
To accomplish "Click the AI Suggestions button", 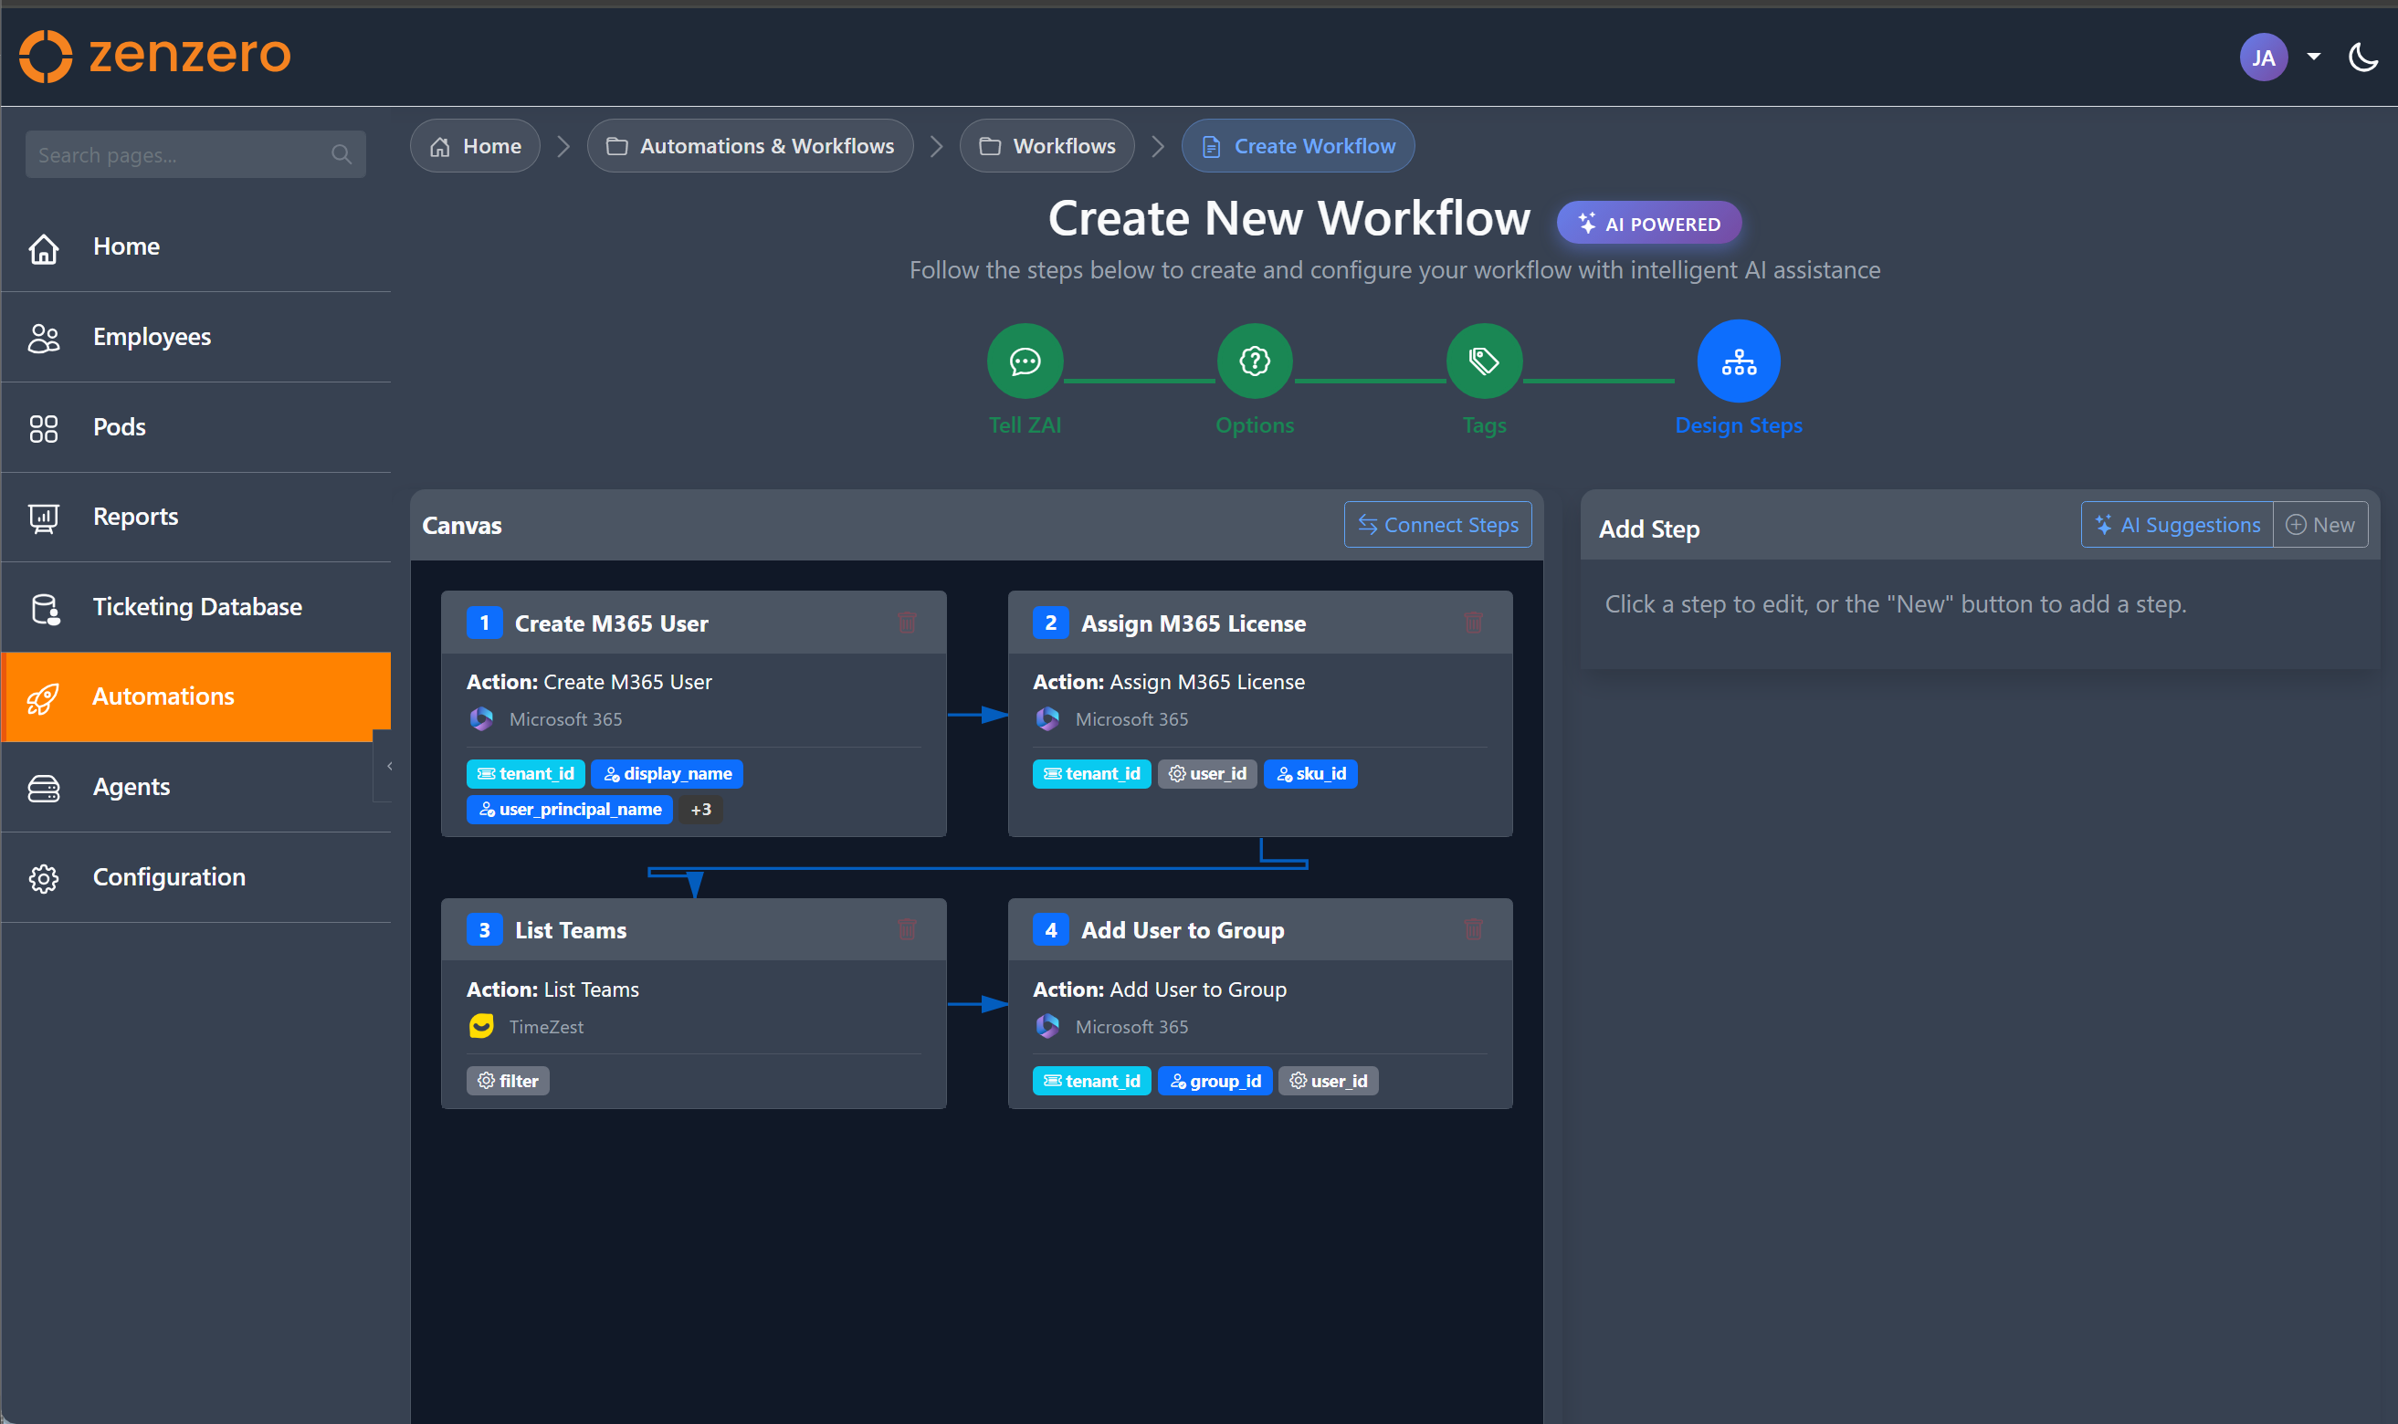I will [x=2176, y=525].
